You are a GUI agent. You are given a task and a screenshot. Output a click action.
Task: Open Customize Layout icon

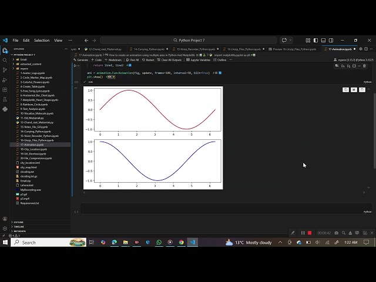click(x=308, y=41)
